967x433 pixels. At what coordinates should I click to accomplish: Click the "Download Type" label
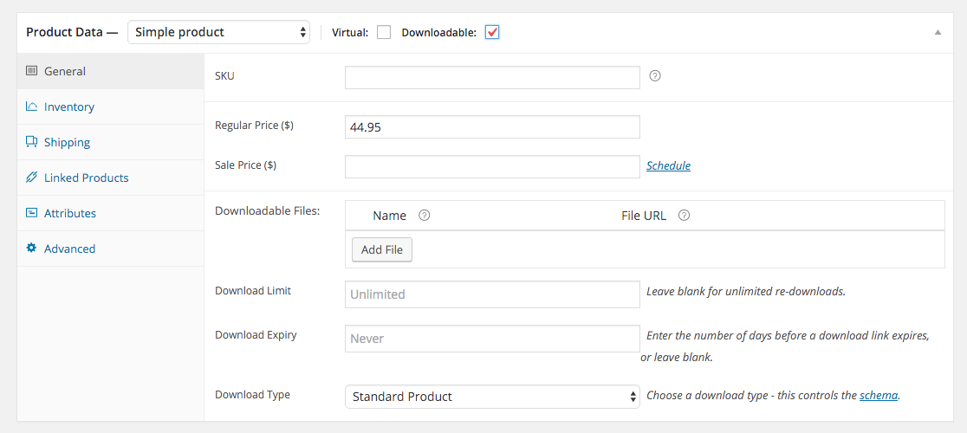(x=252, y=394)
